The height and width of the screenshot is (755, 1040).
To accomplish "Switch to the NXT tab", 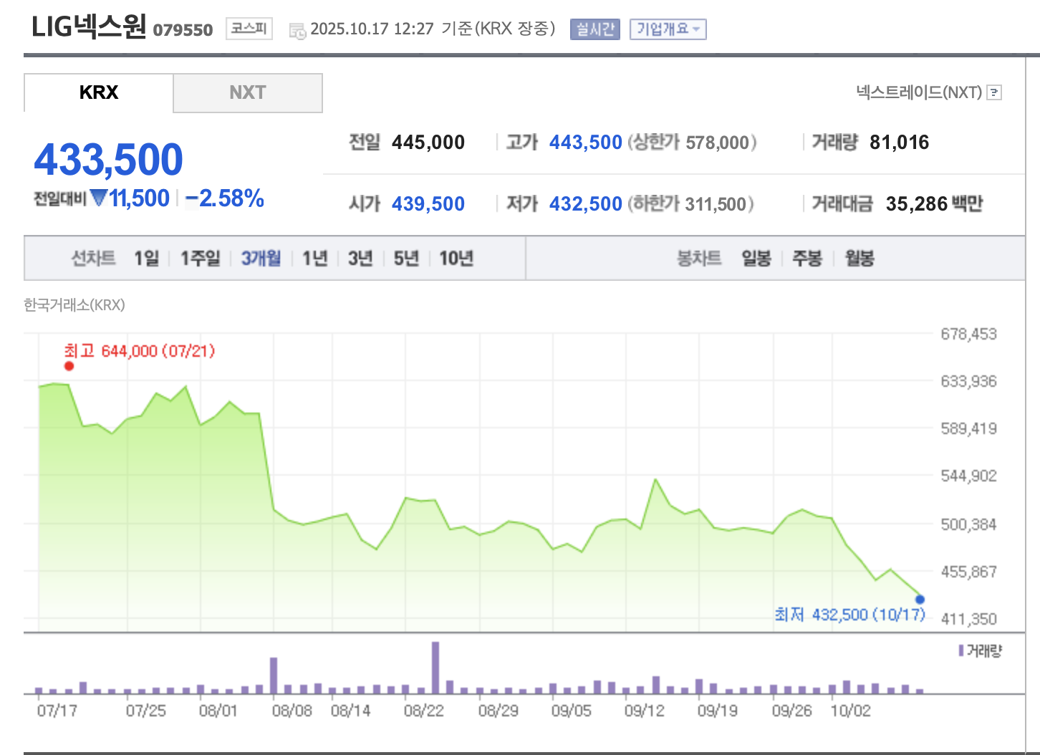I will pos(247,93).
